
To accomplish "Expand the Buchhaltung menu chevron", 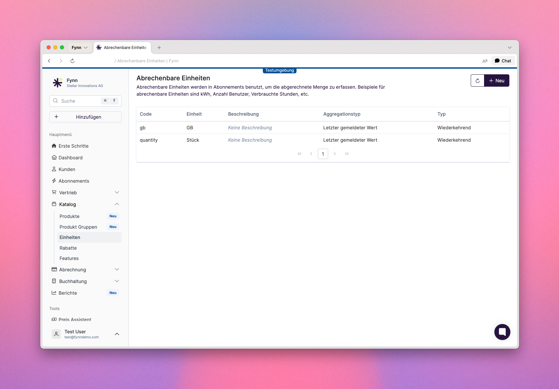I will click(x=117, y=281).
